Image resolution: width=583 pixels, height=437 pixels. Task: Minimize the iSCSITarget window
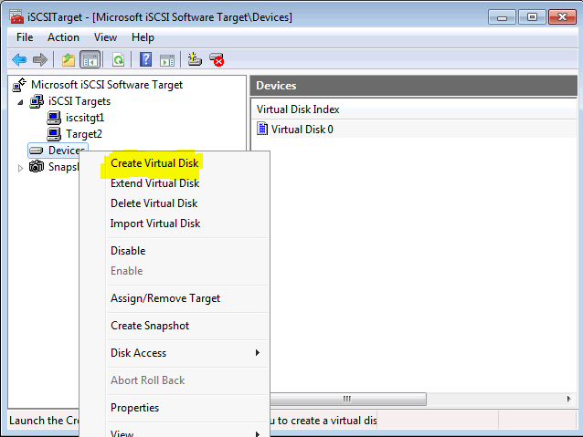(x=502, y=17)
